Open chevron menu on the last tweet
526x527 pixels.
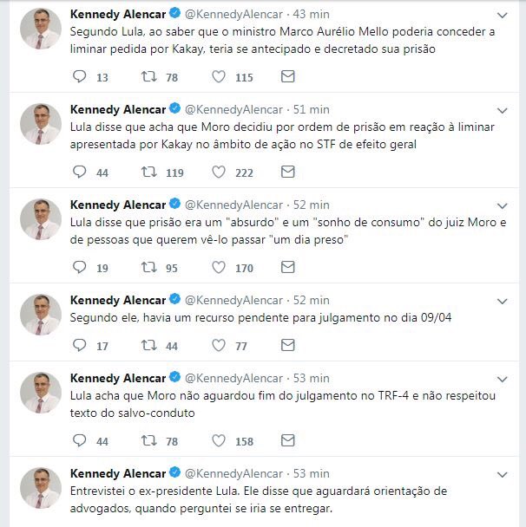click(502, 474)
